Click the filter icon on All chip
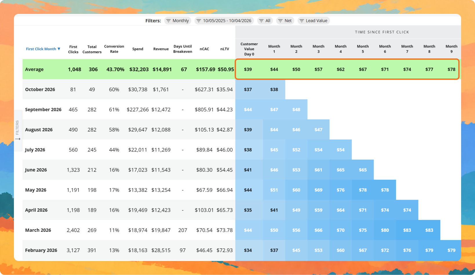The width and height of the screenshot is (475, 275). click(x=261, y=21)
